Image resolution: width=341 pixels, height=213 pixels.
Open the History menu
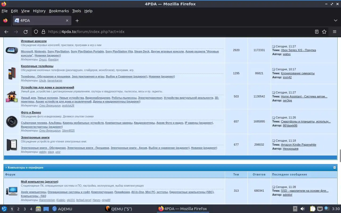click(x=39, y=11)
